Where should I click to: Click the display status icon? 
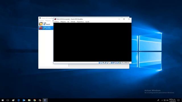pyautogui.click(x=112, y=63)
